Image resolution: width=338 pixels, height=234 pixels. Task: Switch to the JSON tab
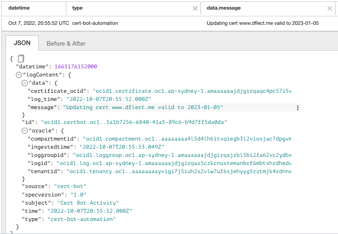coord(22,43)
